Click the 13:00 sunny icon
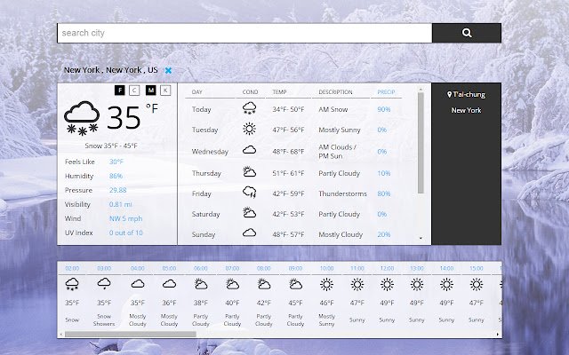The image size is (569, 355). [x=417, y=284]
